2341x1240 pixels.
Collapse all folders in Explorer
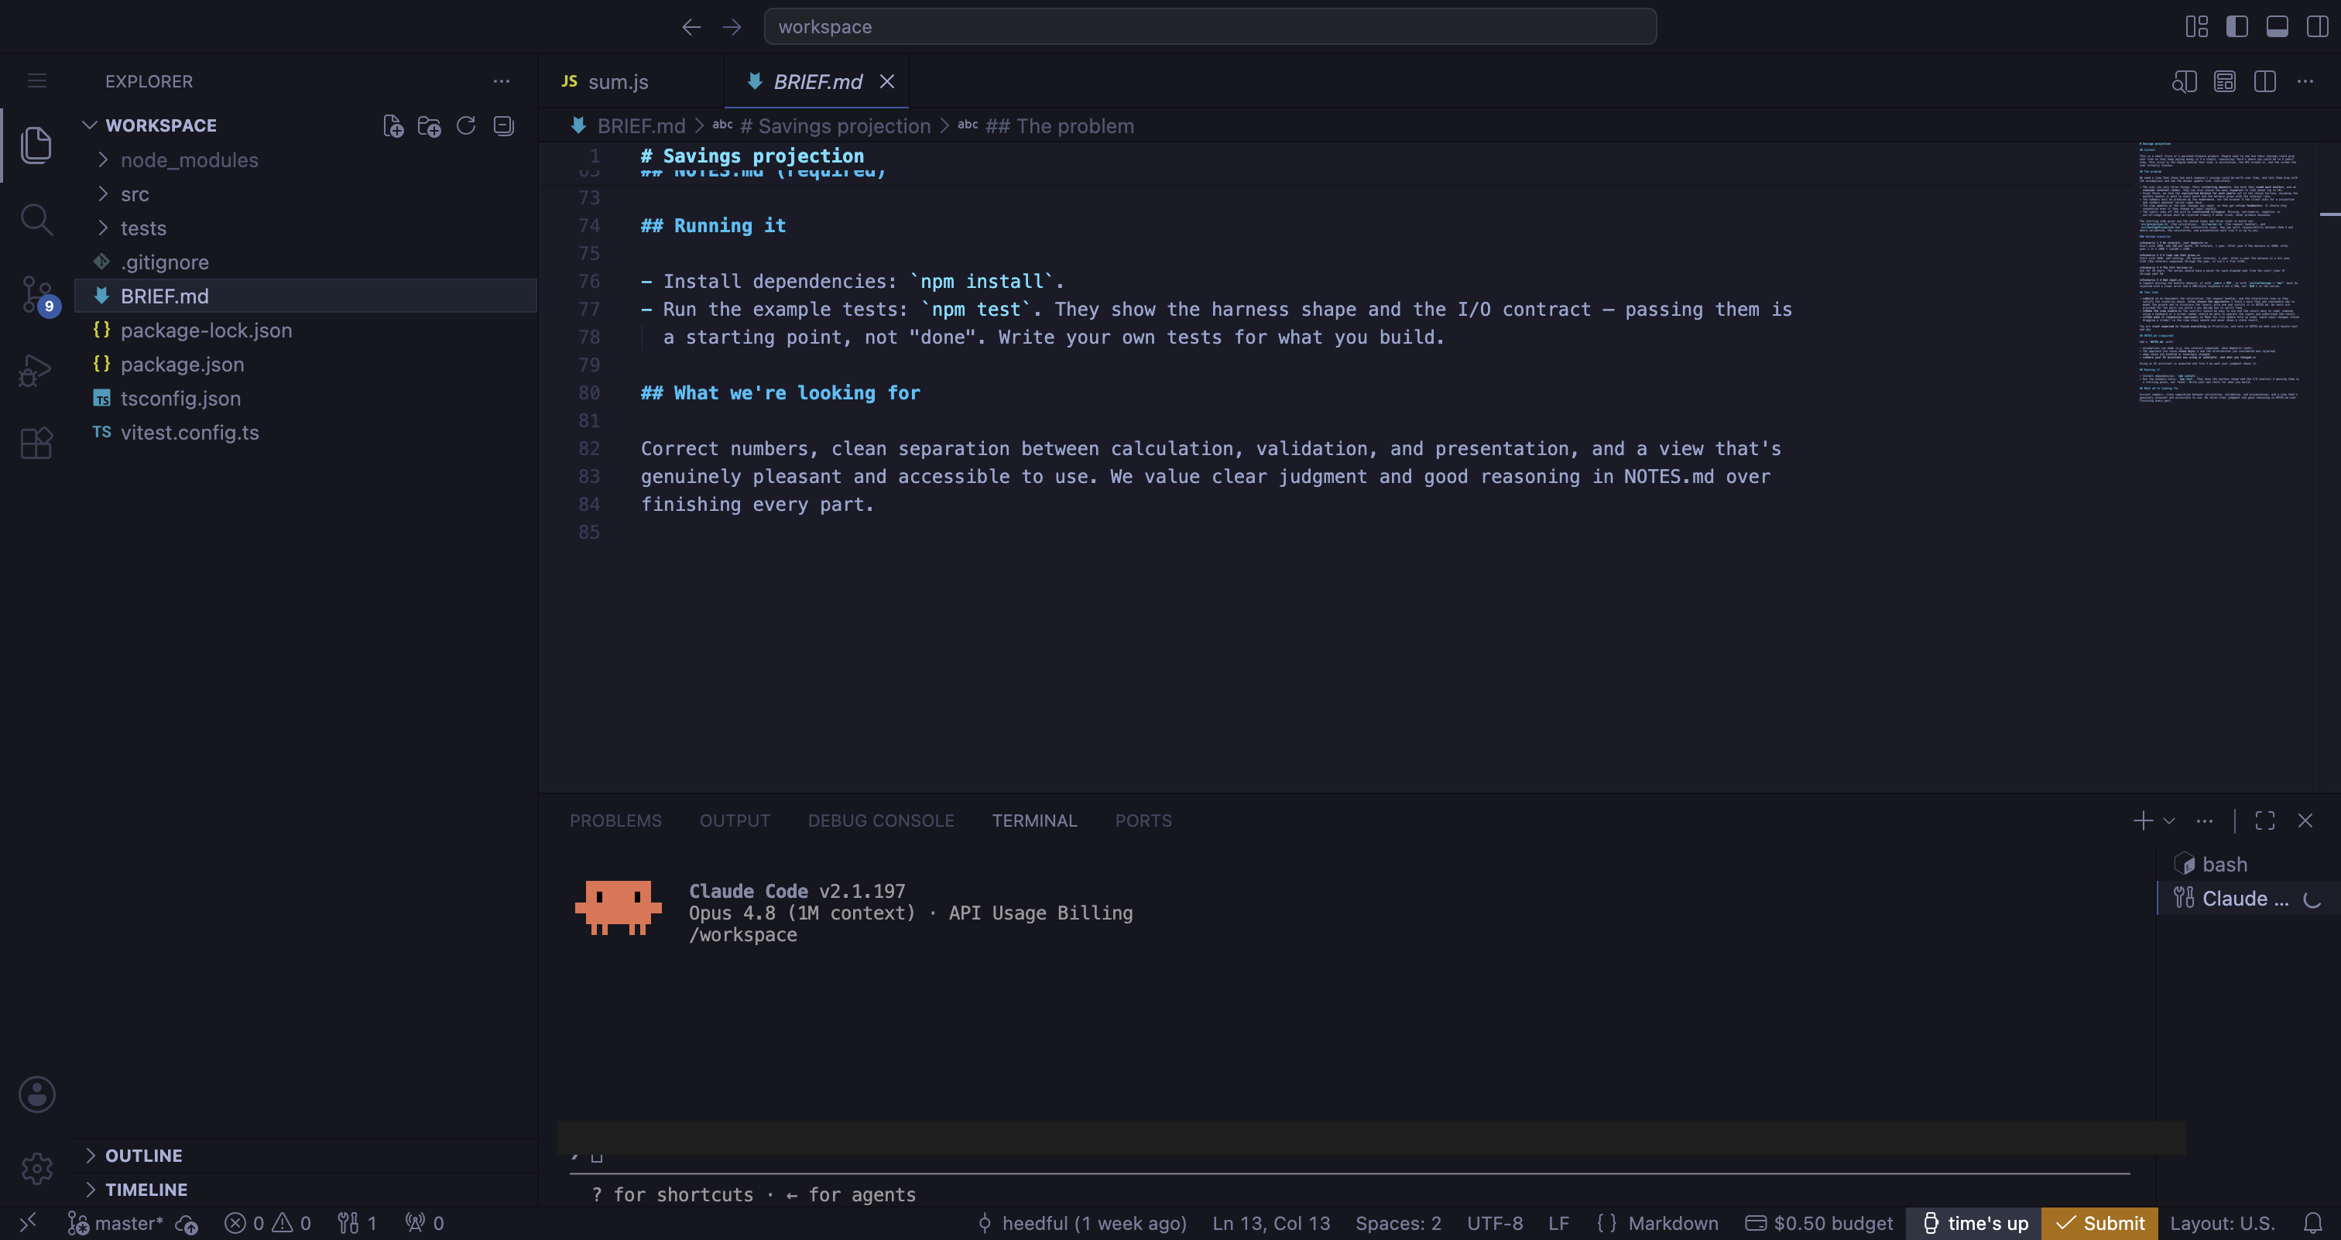pyautogui.click(x=503, y=125)
